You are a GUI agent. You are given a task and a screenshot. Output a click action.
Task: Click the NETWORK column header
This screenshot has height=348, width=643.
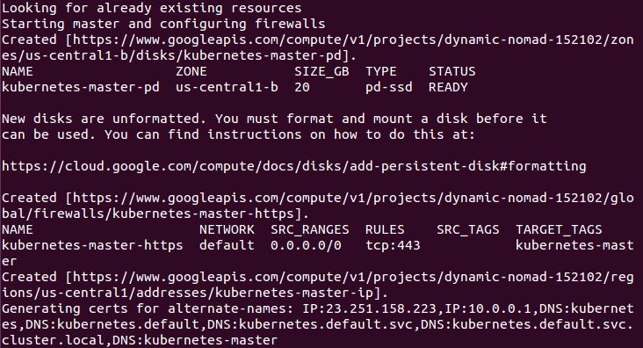click(227, 230)
